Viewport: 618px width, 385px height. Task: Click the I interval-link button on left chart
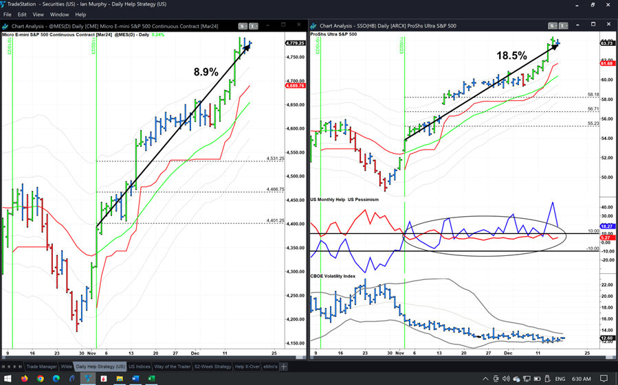(x=253, y=26)
